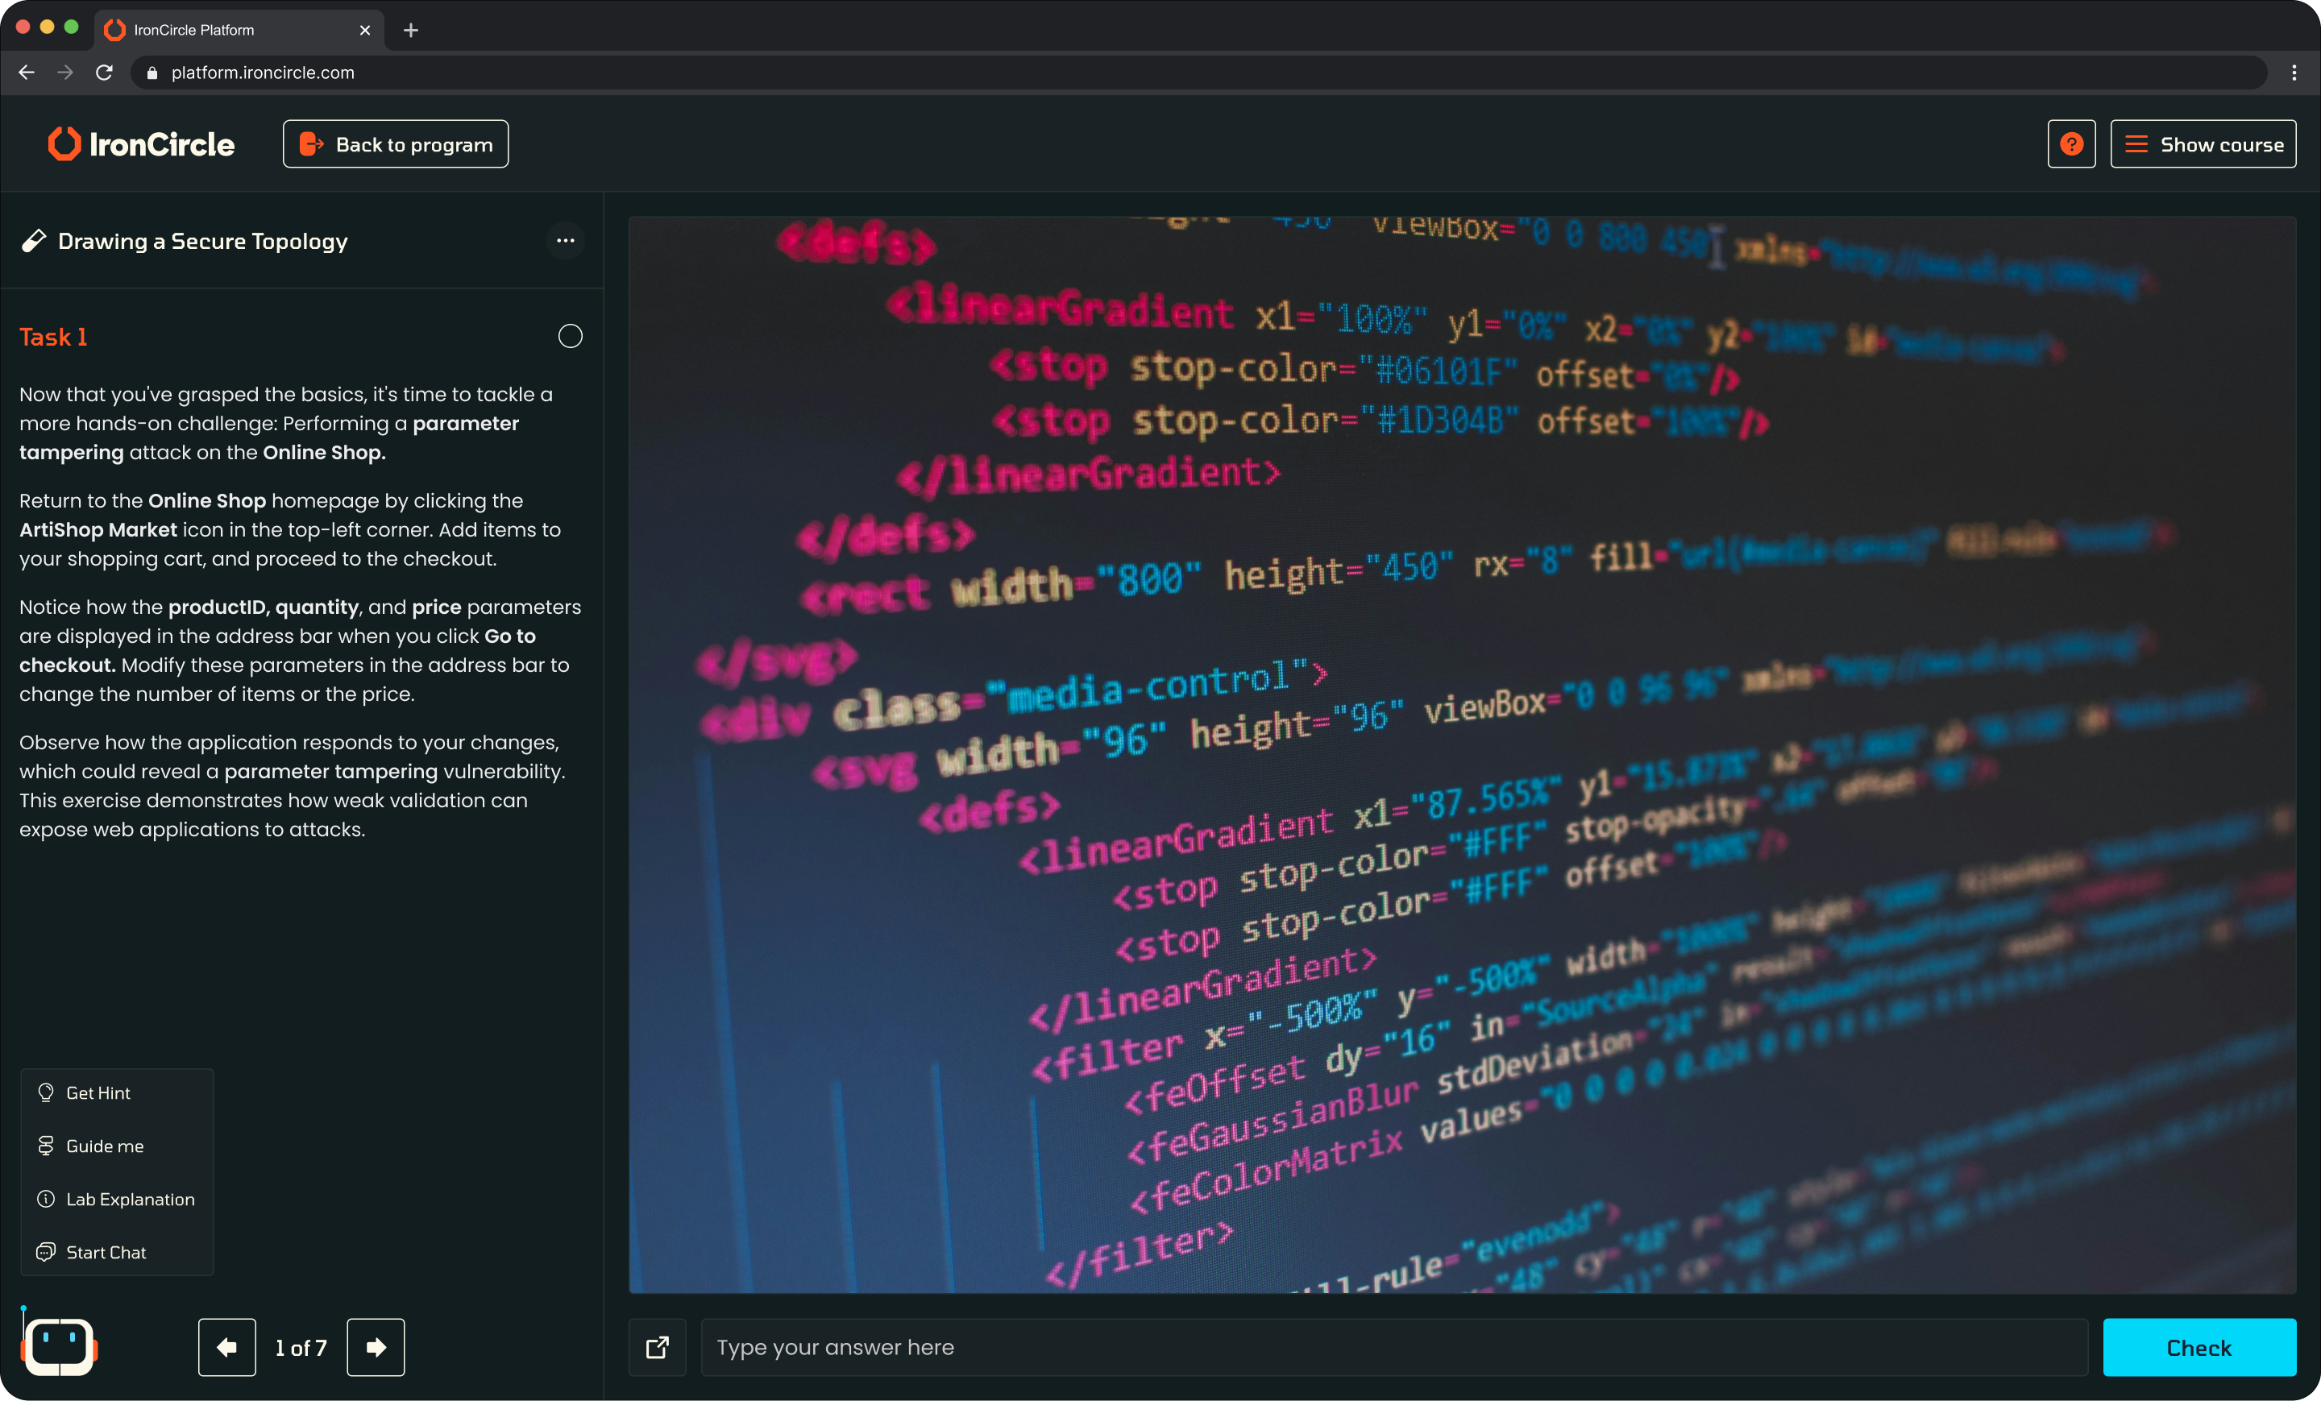
Task: Click the robot assistant icon
Action: (x=58, y=1346)
